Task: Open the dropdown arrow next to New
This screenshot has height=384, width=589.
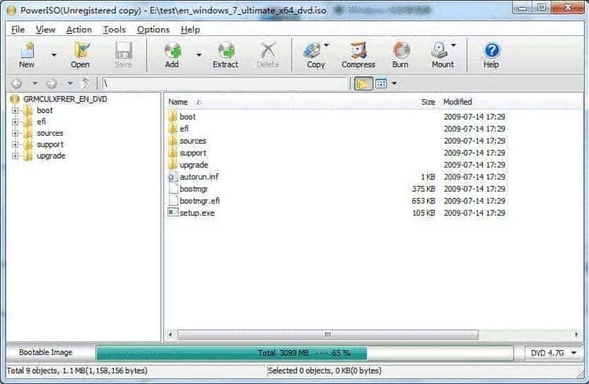Action: pos(54,55)
